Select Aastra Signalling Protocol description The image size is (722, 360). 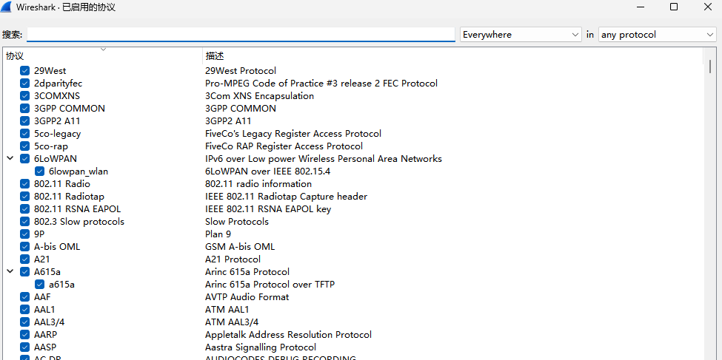point(261,347)
